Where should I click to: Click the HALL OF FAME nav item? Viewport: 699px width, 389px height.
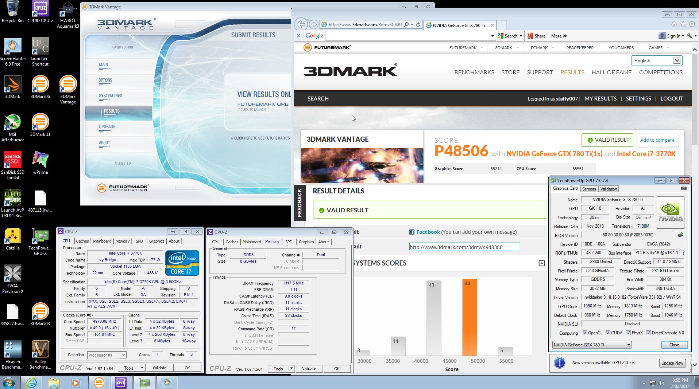[x=611, y=72]
